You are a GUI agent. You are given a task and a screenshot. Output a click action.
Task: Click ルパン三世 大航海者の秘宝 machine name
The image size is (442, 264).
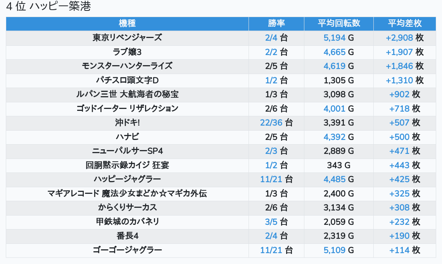[127, 94]
